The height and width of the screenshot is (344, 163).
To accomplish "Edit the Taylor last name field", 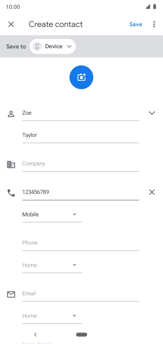I will [81, 136].
